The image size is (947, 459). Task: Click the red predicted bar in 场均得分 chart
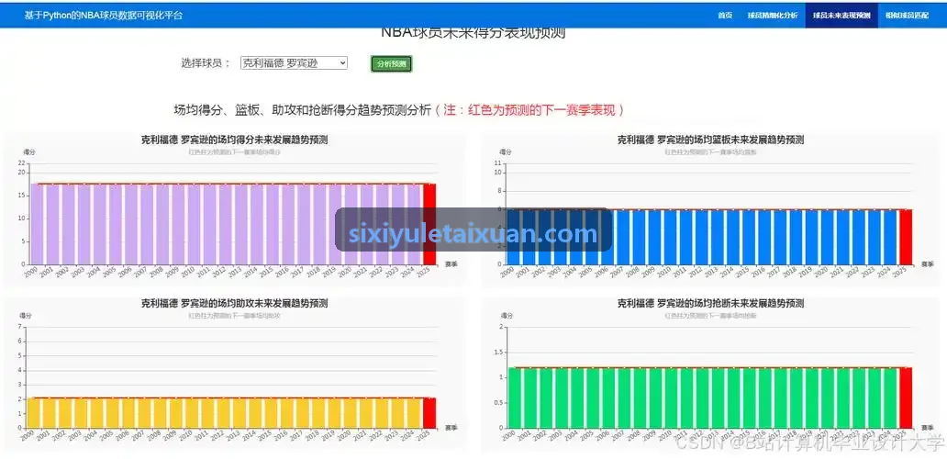click(x=429, y=224)
